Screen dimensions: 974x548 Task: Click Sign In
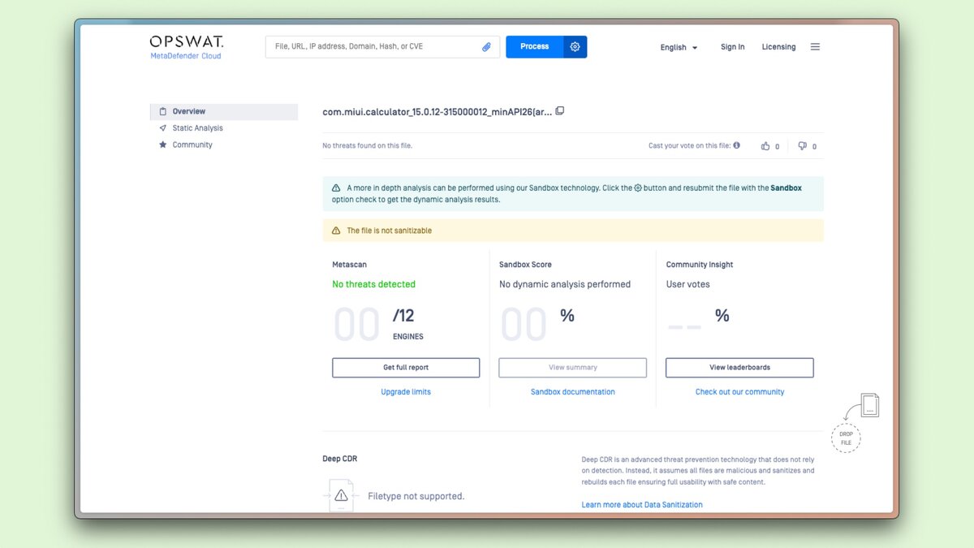coord(732,47)
